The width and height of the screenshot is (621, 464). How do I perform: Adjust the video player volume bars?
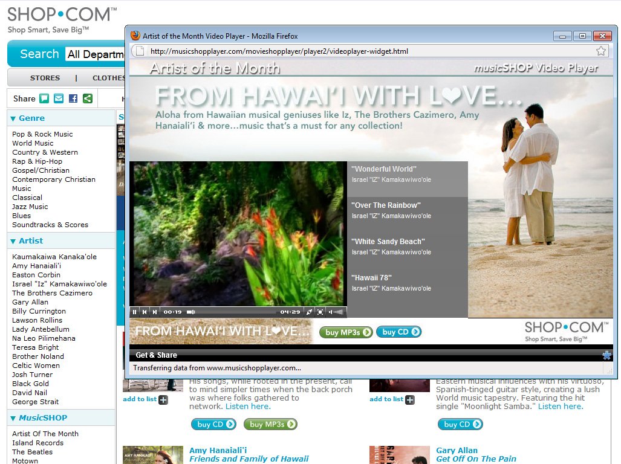click(x=336, y=312)
